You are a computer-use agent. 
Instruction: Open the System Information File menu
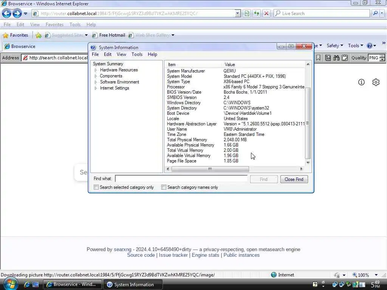pyautogui.click(x=95, y=54)
